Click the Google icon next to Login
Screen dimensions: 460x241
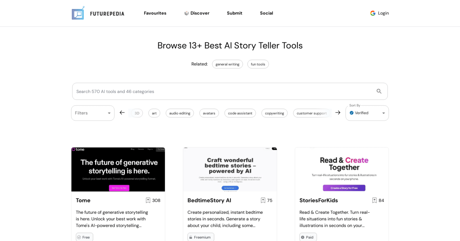[373, 13]
